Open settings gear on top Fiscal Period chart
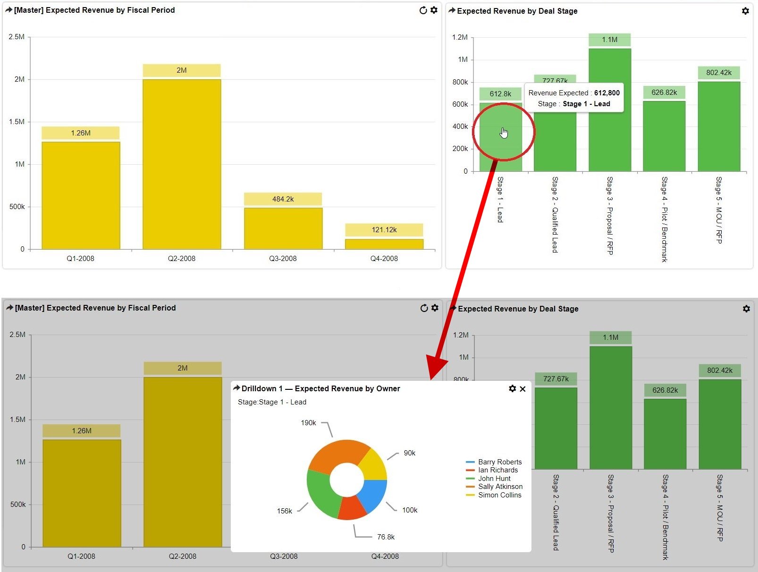The width and height of the screenshot is (758, 572). [x=434, y=10]
